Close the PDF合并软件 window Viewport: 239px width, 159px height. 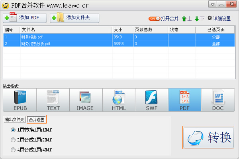pyautogui.click(x=231, y=4)
